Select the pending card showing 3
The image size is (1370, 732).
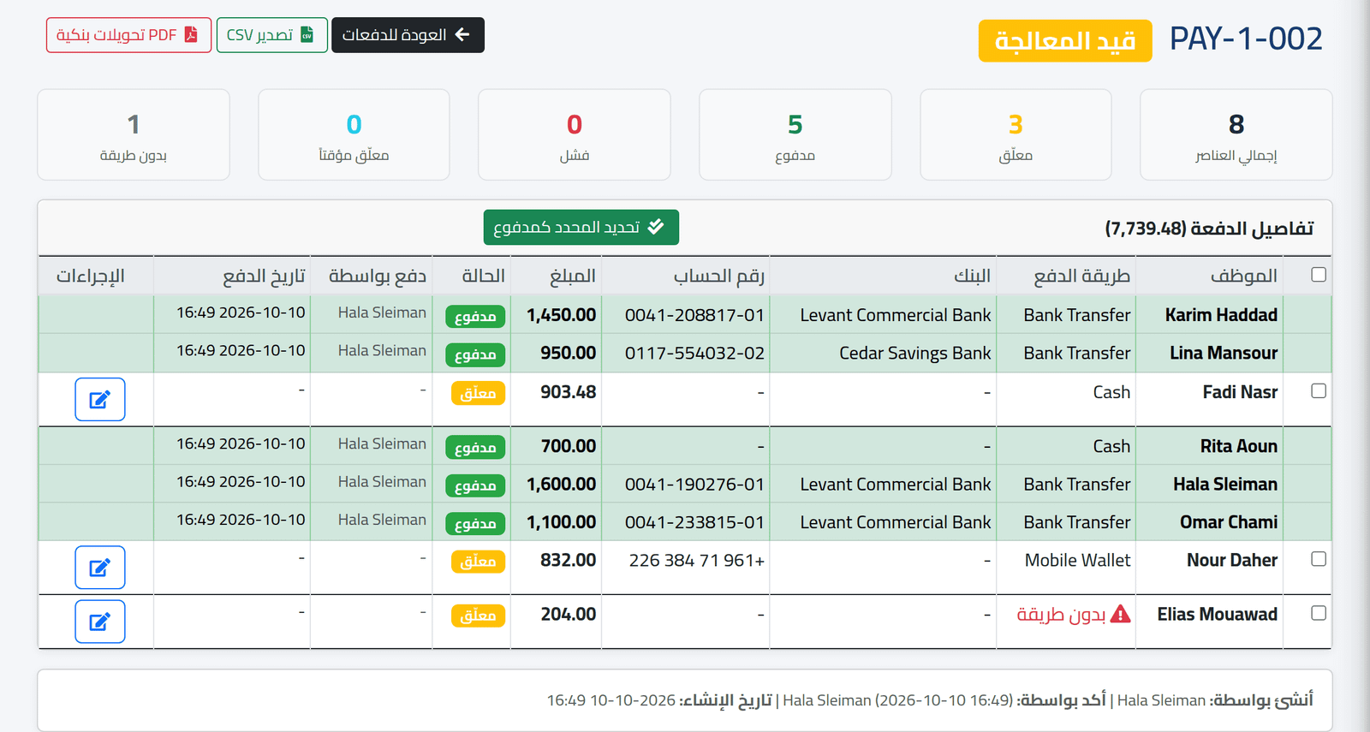click(x=1016, y=134)
